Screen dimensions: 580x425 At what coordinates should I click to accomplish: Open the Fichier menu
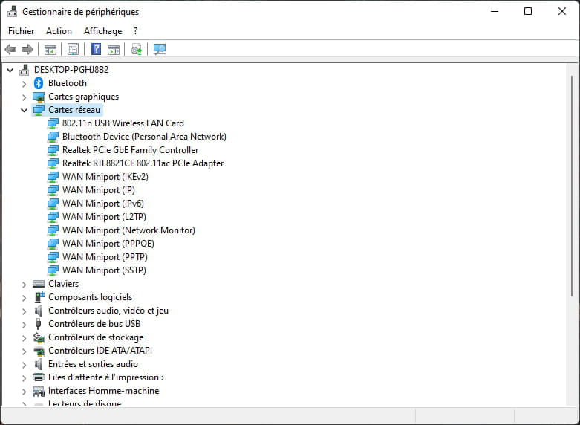click(21, 31)
